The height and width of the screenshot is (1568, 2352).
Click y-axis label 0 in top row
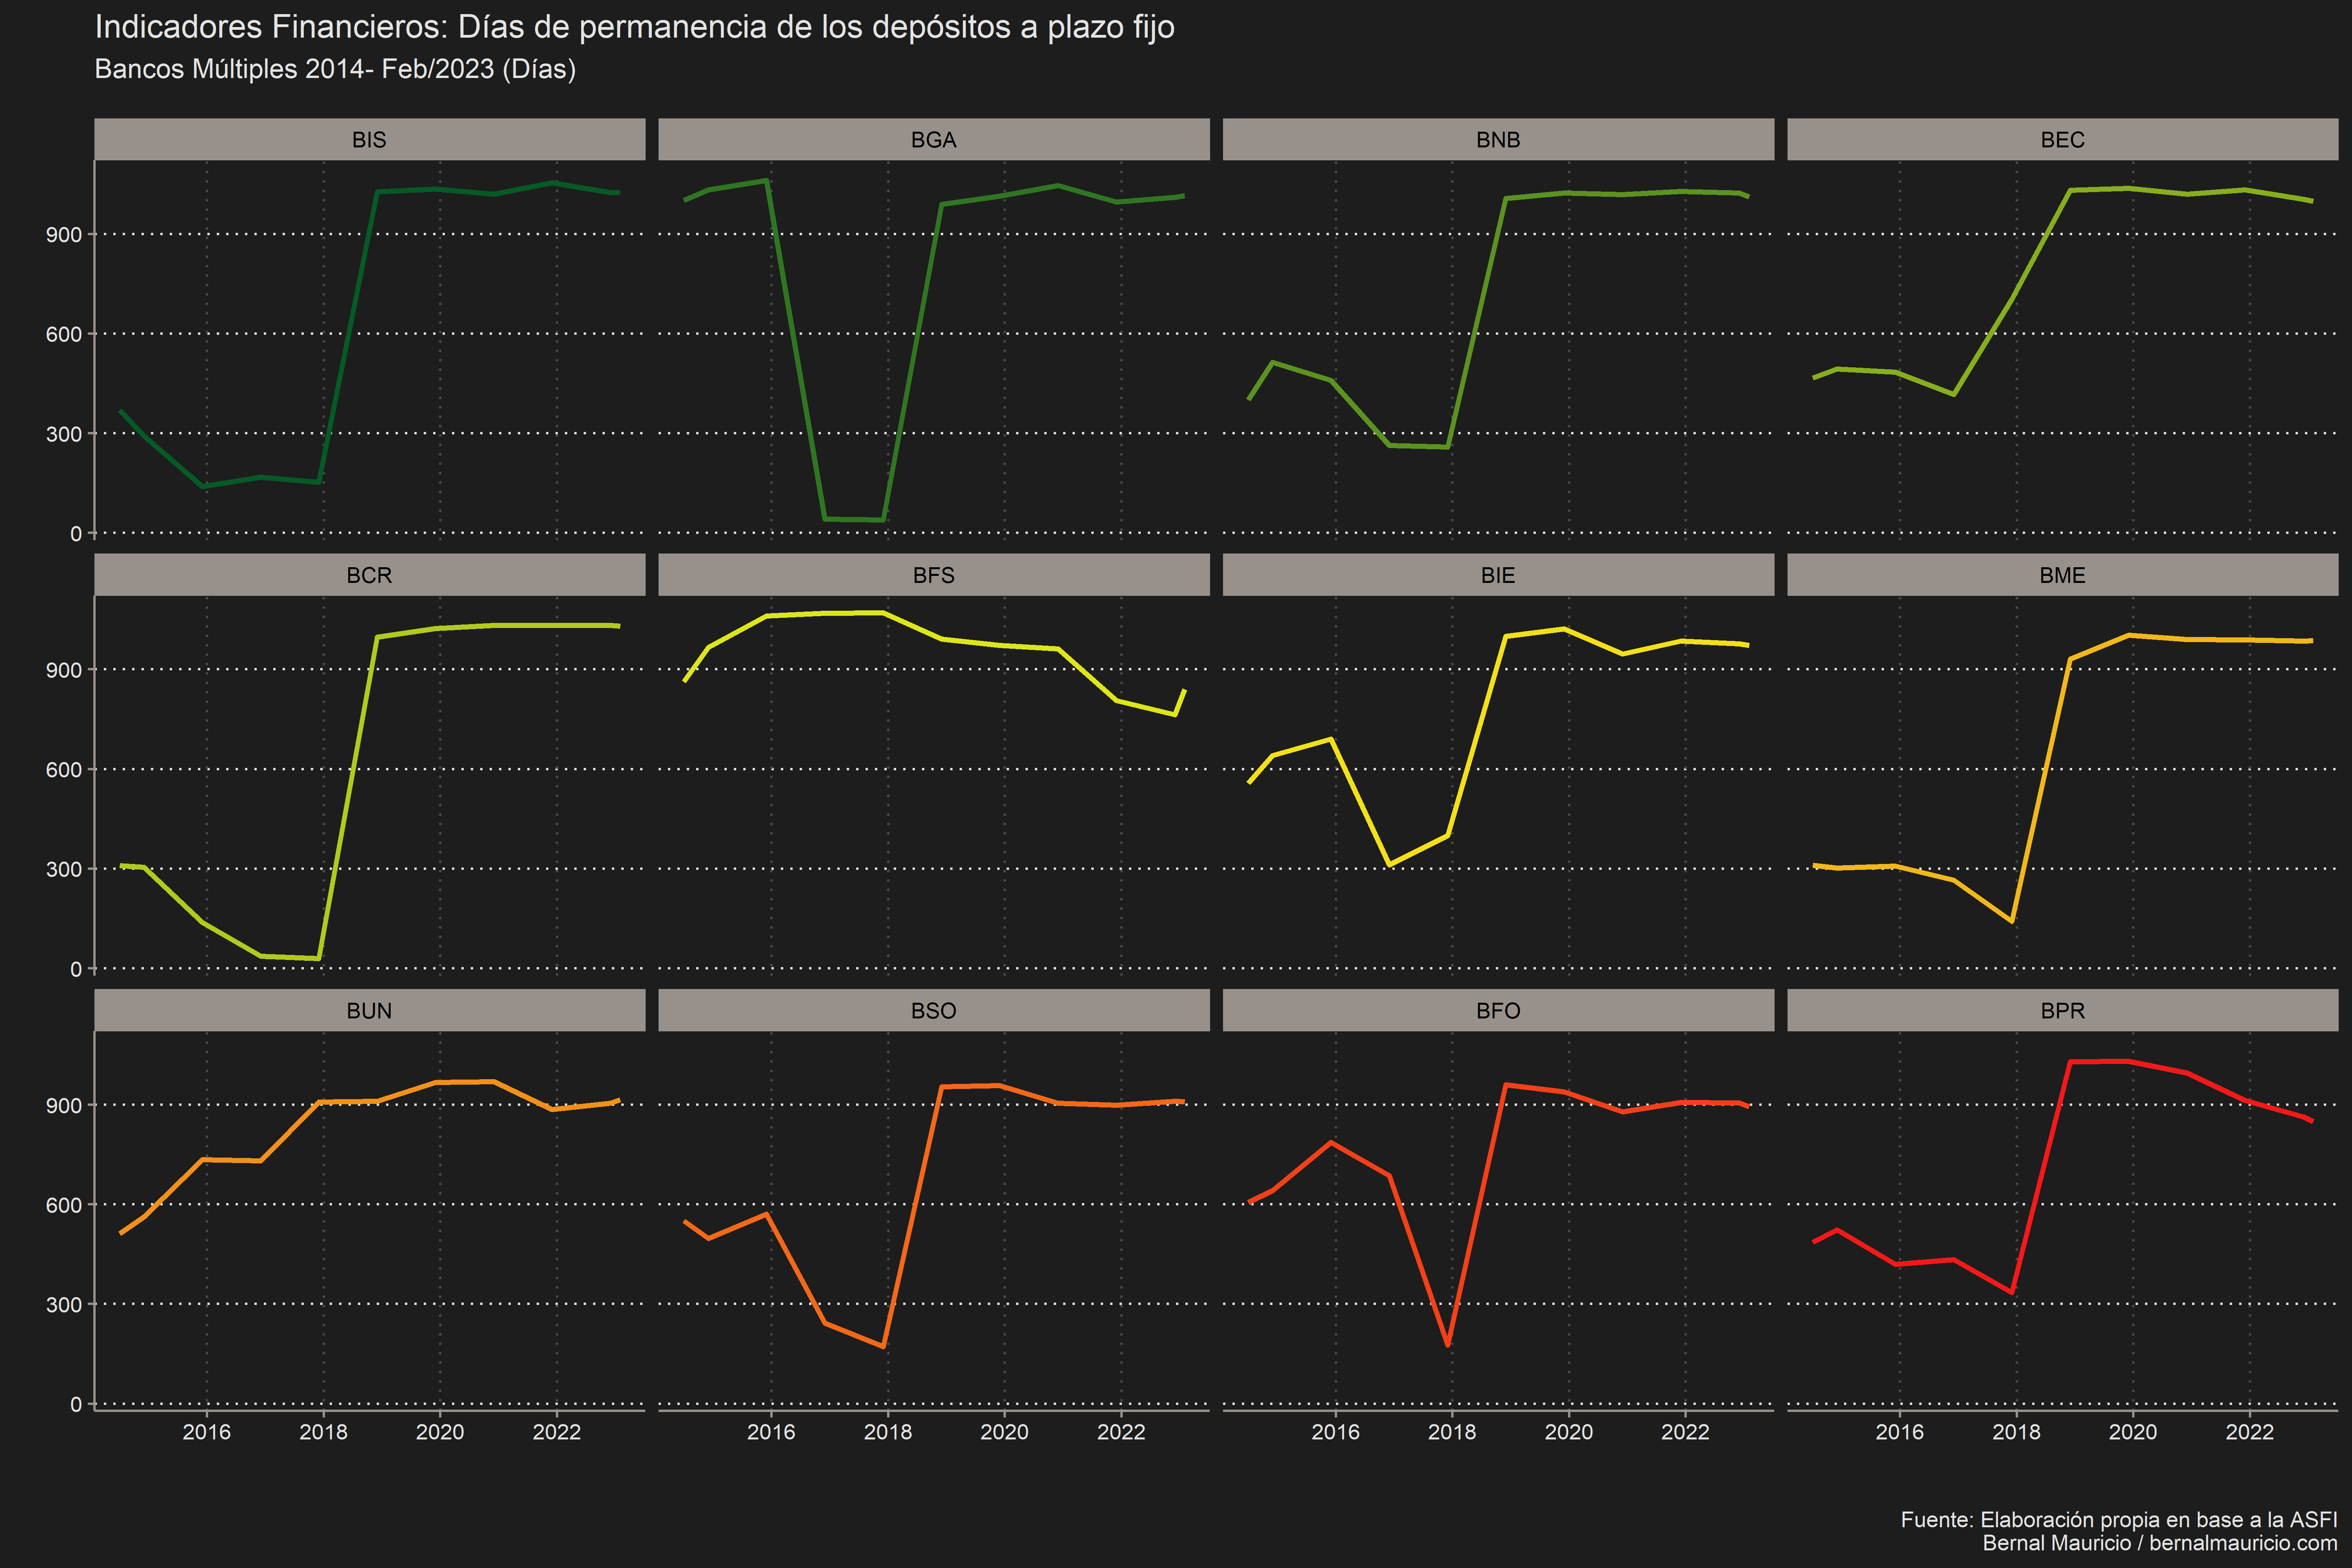pyautogui.click(x=76, y=534)
